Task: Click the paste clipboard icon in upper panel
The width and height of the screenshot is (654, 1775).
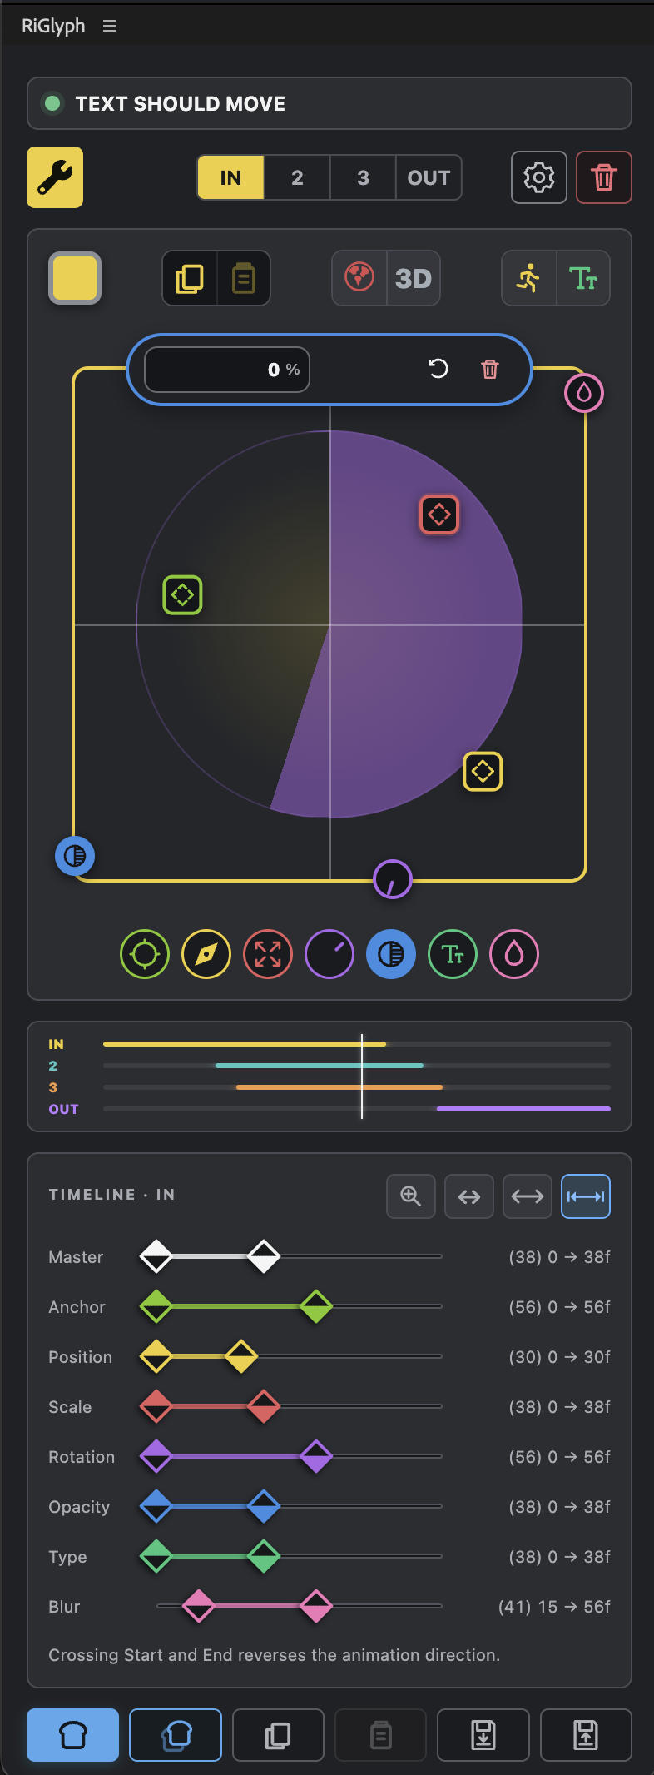Action: tap(243, 278)
